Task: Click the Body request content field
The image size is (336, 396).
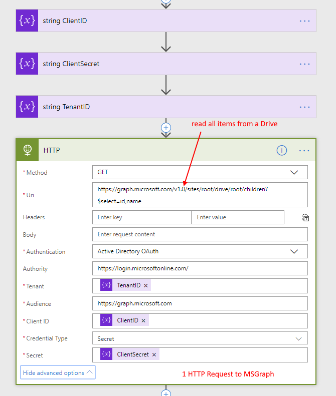Action: point(200,234)
